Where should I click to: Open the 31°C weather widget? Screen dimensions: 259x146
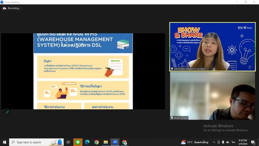[195, 142]
